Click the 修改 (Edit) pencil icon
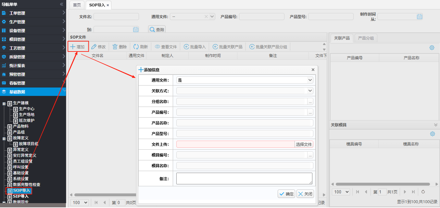440x208 pixels. pos(94,47)
